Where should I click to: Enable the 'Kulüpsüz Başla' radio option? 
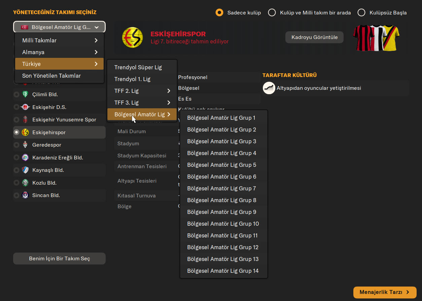click(x=361, y=13)
